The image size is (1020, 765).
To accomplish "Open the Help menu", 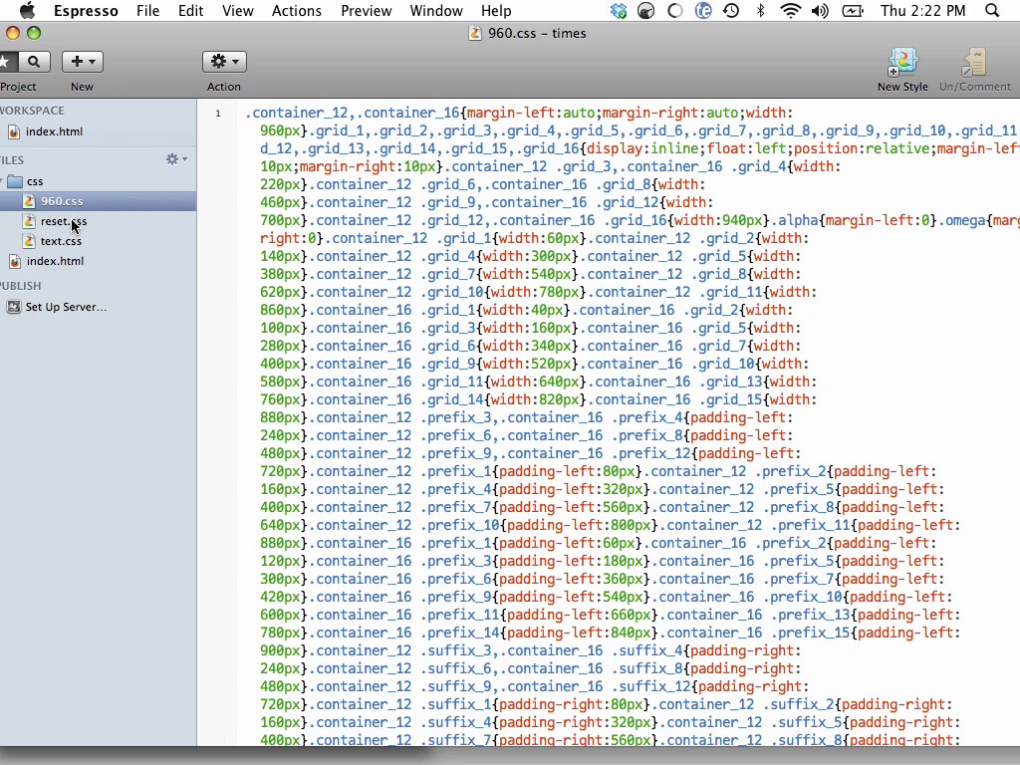I will pos(496,11).
